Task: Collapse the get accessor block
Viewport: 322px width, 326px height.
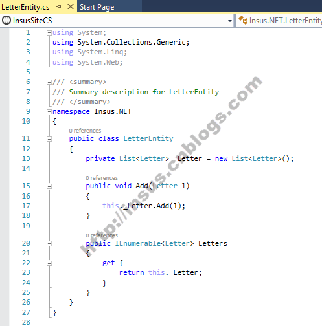Action: click(x=49, y=263)
